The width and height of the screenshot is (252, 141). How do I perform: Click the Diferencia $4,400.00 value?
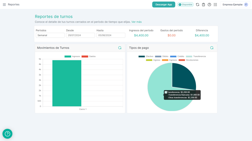[202, 35]
